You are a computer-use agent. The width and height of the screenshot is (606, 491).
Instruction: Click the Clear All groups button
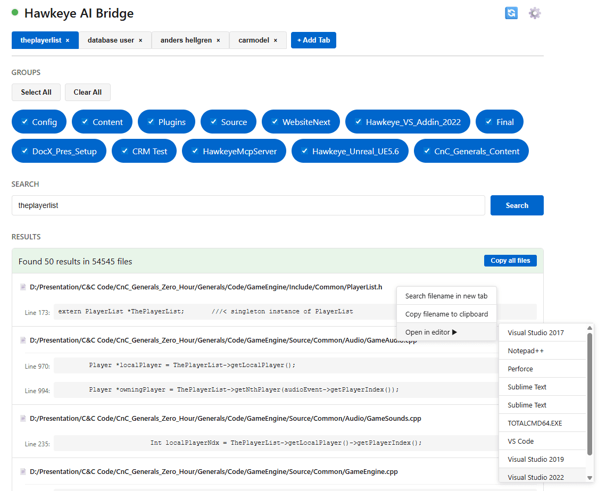(88, 93)
